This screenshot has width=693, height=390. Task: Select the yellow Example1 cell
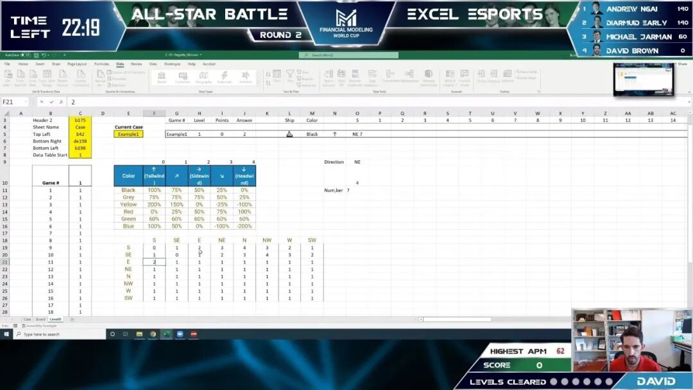[x=128, y=134]
